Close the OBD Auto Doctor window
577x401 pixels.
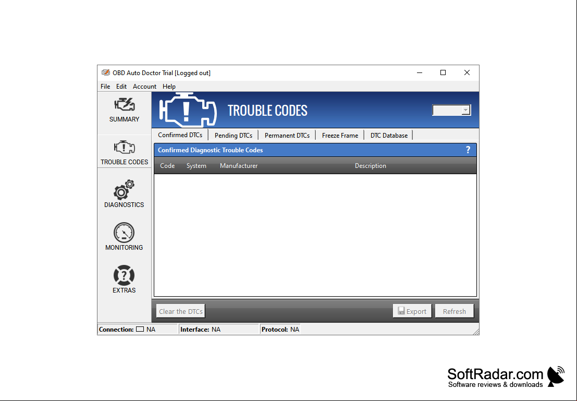[466, 72]
